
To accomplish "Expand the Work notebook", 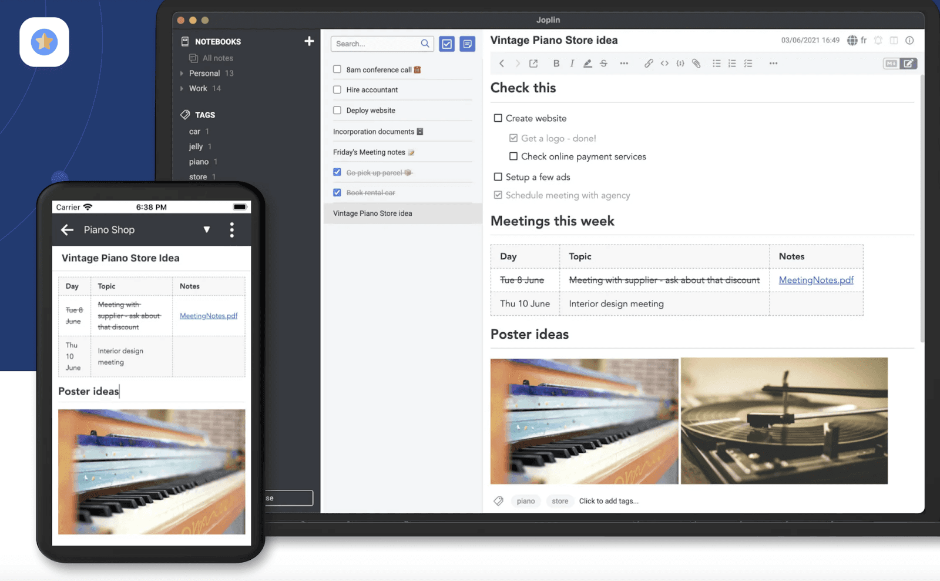I will click(x=182, y=88).
